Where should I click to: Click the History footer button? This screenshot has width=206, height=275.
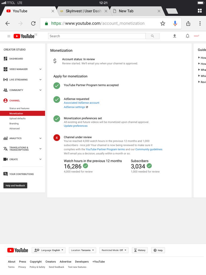(140, 250)
